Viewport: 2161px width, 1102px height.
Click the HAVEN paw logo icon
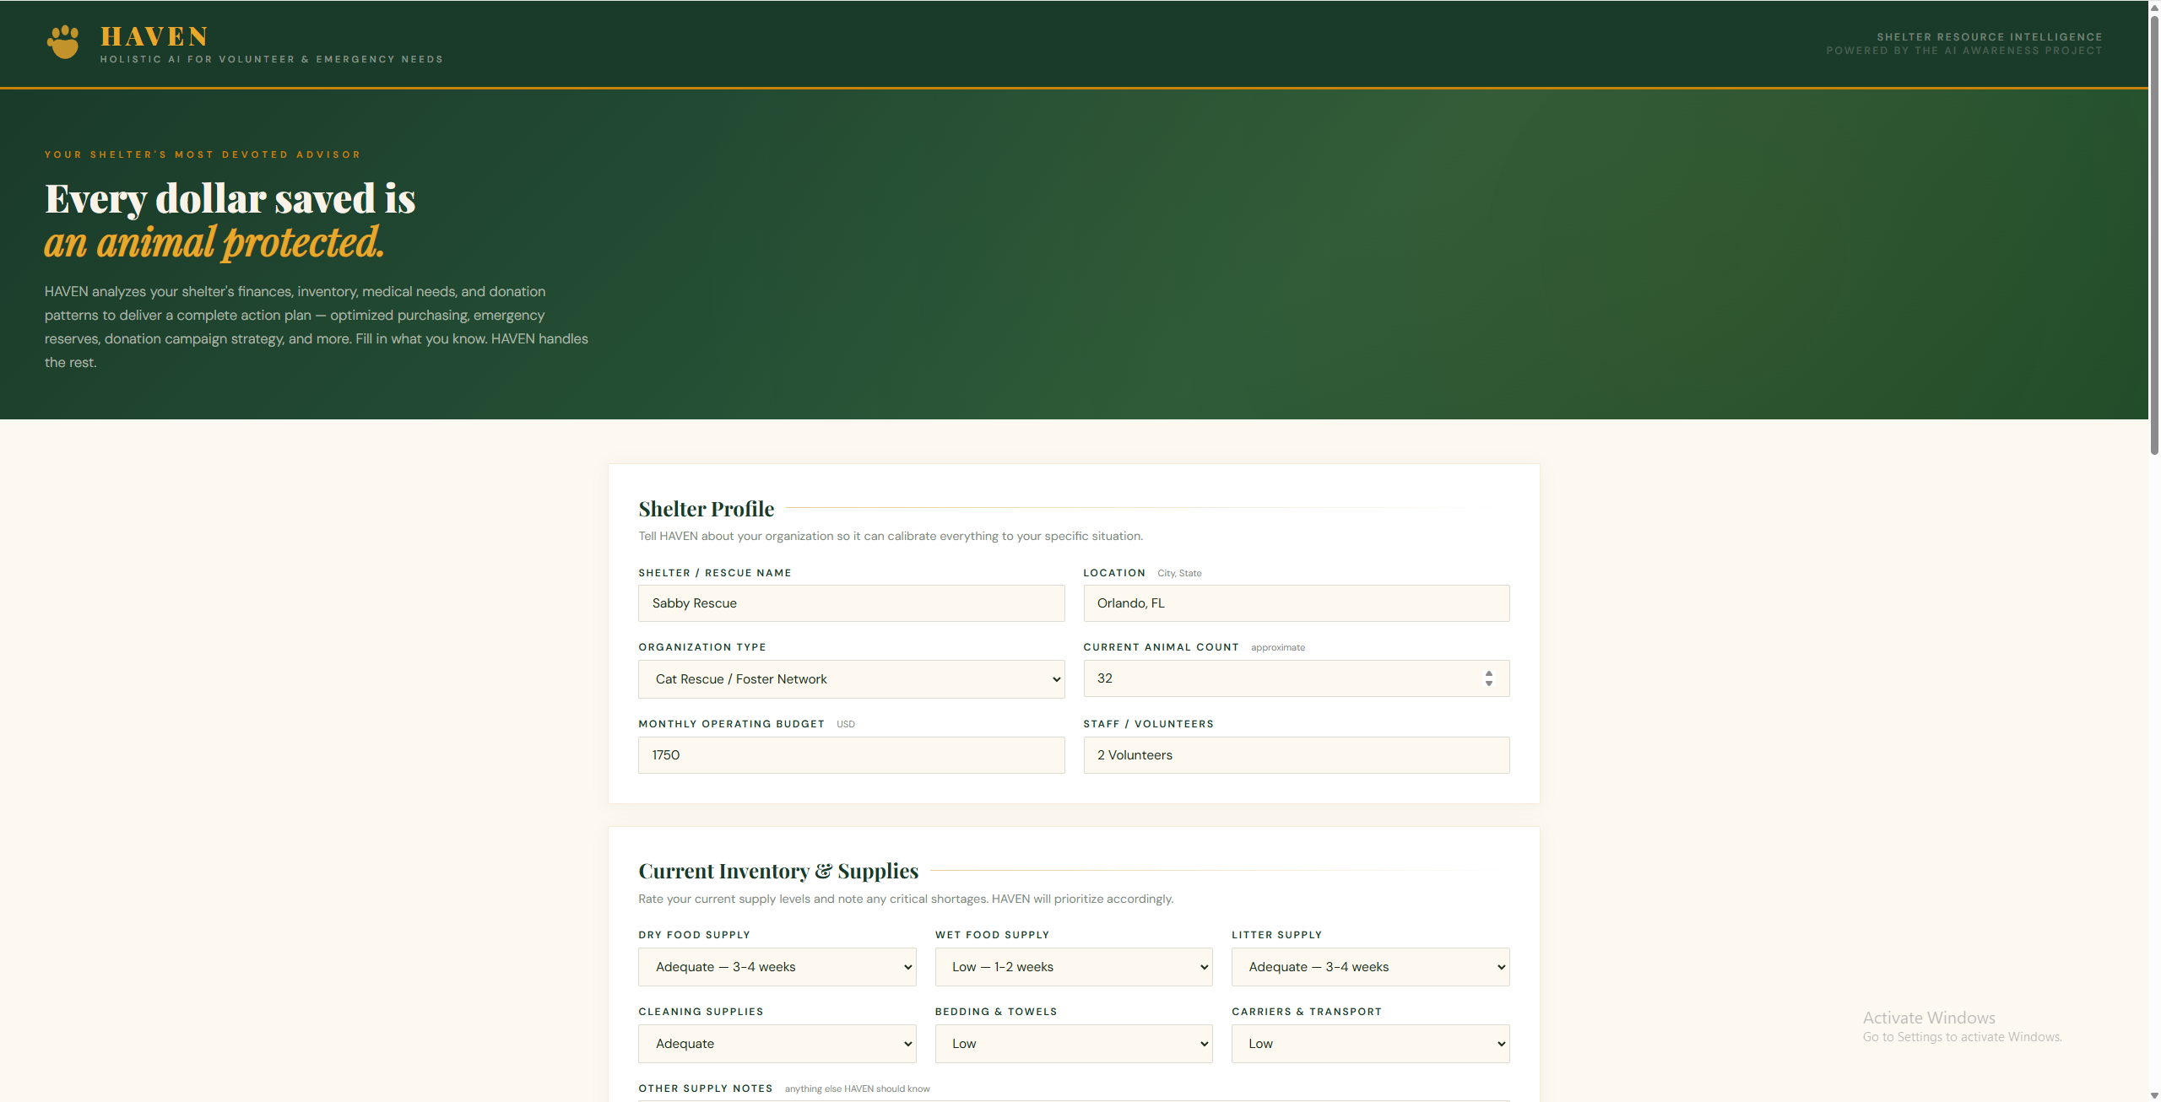coord(63,42)
